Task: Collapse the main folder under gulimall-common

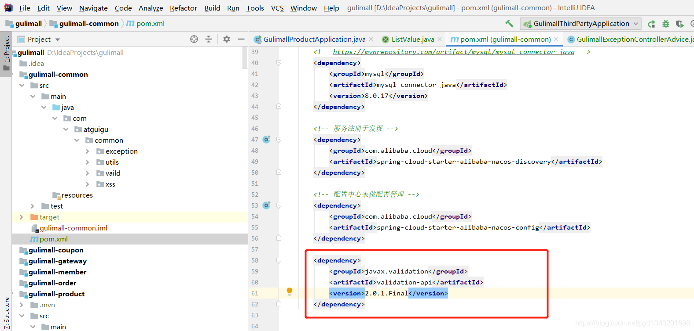Action: pyautogui.click(x=33, y=96)
